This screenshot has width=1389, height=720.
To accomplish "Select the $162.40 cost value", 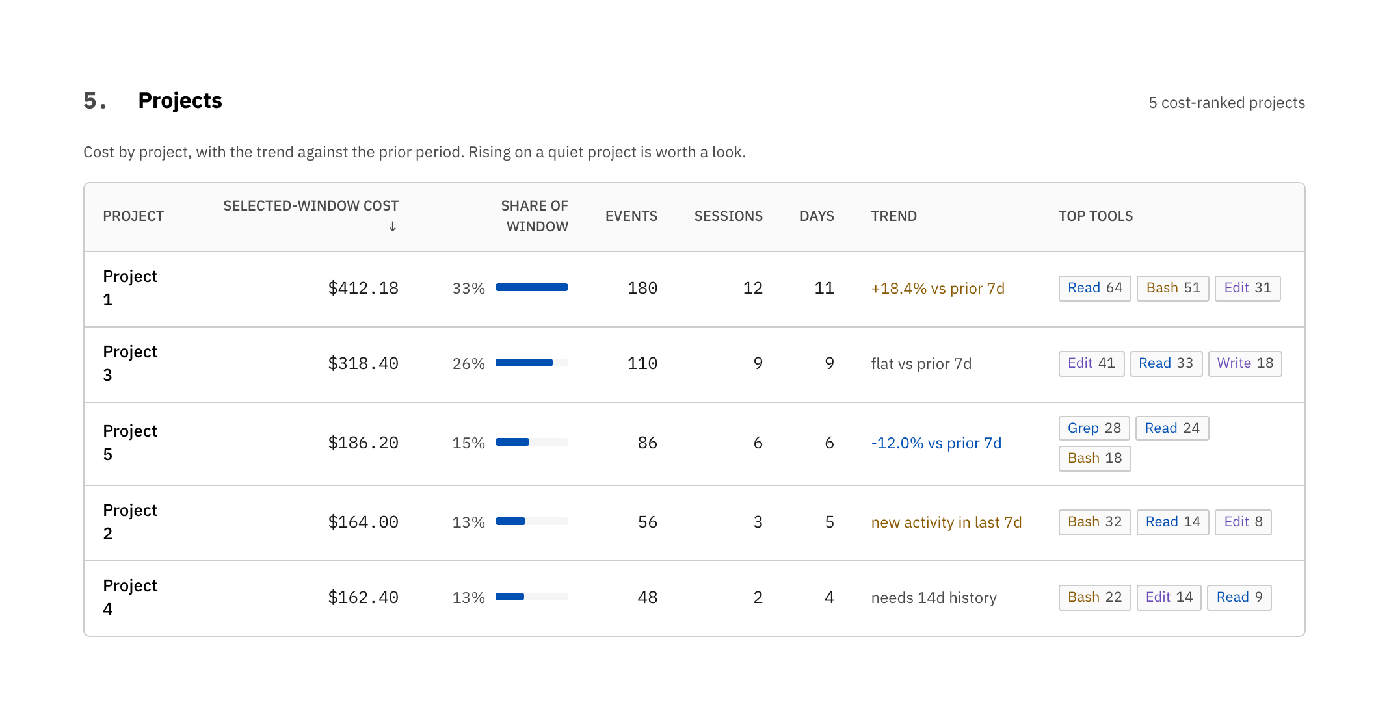I will pos(363,598).
